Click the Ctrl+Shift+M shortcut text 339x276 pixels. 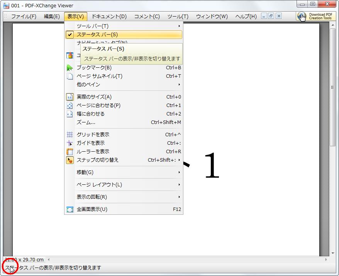point(166,122)
